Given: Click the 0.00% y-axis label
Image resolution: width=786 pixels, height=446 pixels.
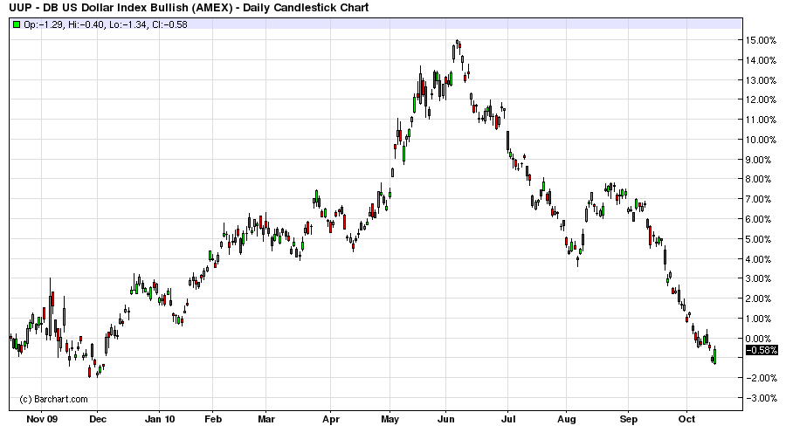Looking at the screenshot, I should (760, 339).
